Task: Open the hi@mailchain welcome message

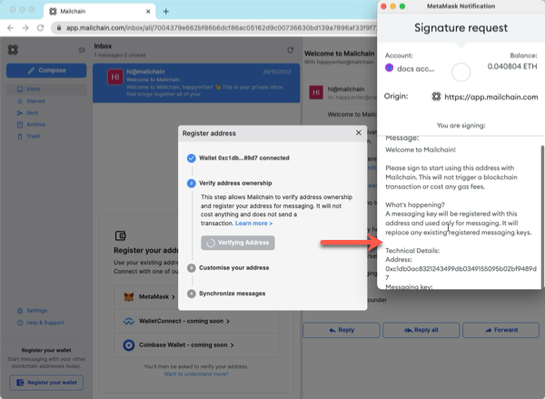Action: pos(196,83)
